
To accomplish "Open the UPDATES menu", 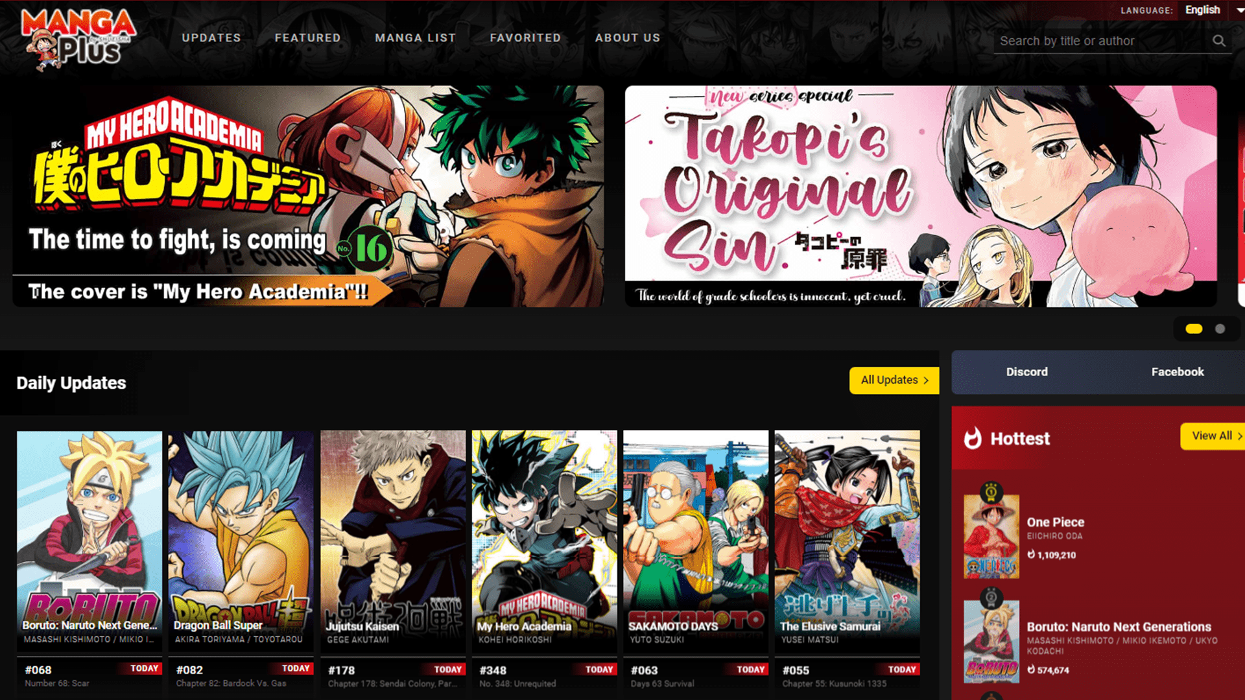I will [x=211, y=38].
